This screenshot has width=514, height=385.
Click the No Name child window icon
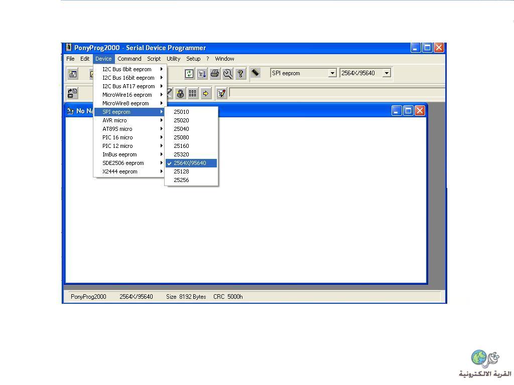point(70,111)
